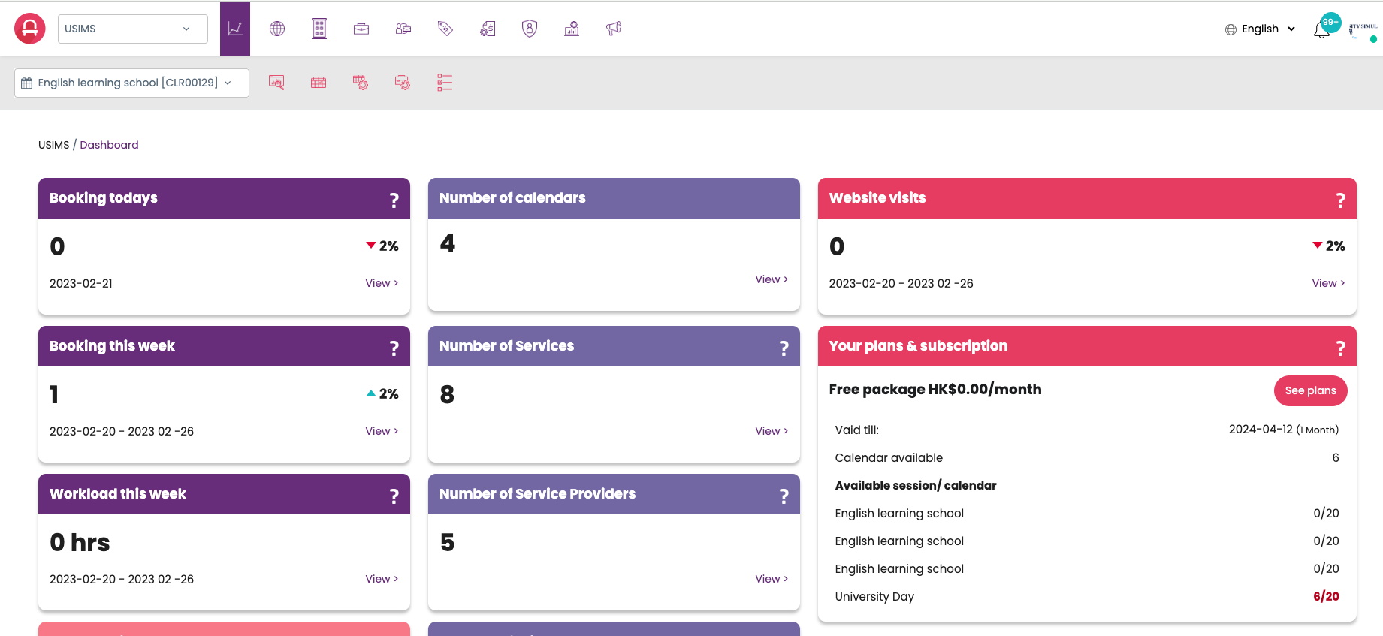1383x636 pixels.
Task: Click the dashboard chart icon in top navigation
Action: (234, 29)
